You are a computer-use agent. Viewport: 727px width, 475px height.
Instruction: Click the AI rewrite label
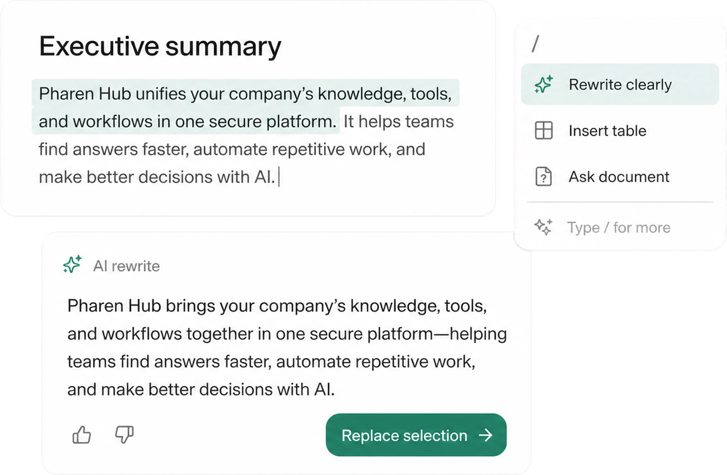click(x=126, y=266)
